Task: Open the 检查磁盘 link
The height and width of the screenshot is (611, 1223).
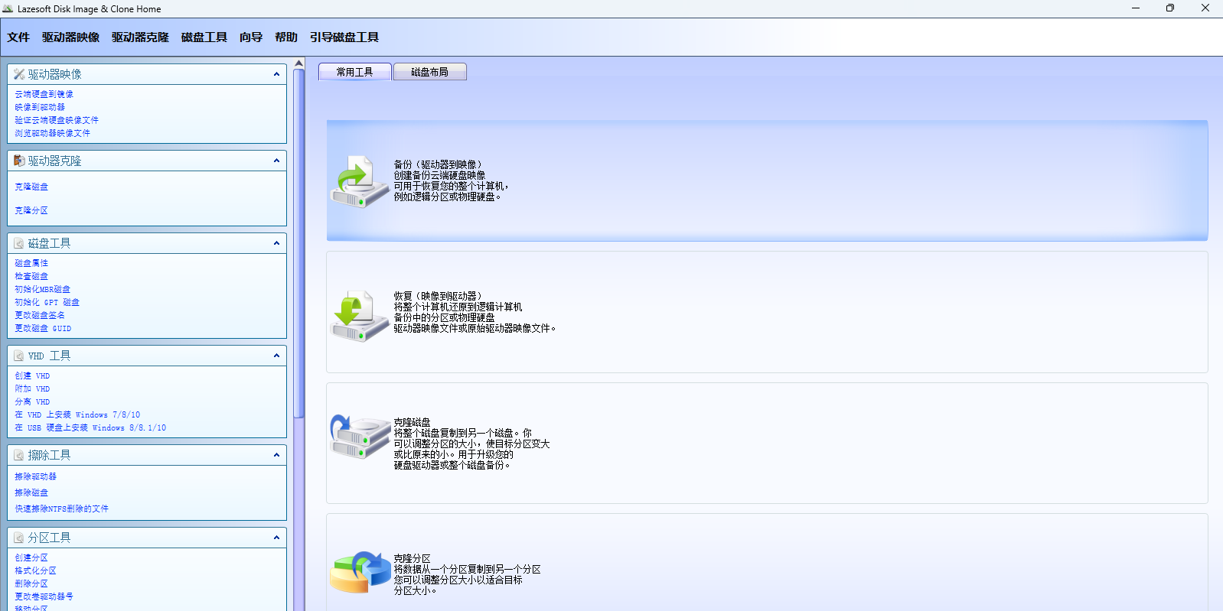Action: click(31, 276)
